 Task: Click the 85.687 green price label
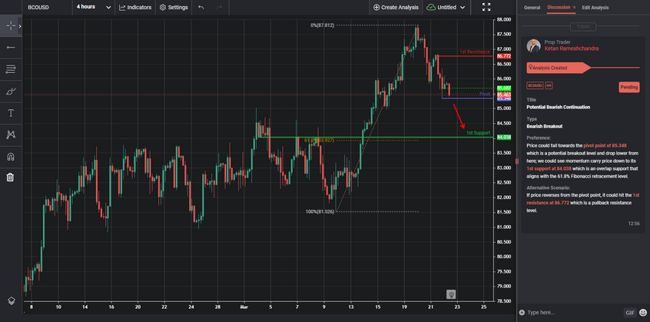coord(504,88)
